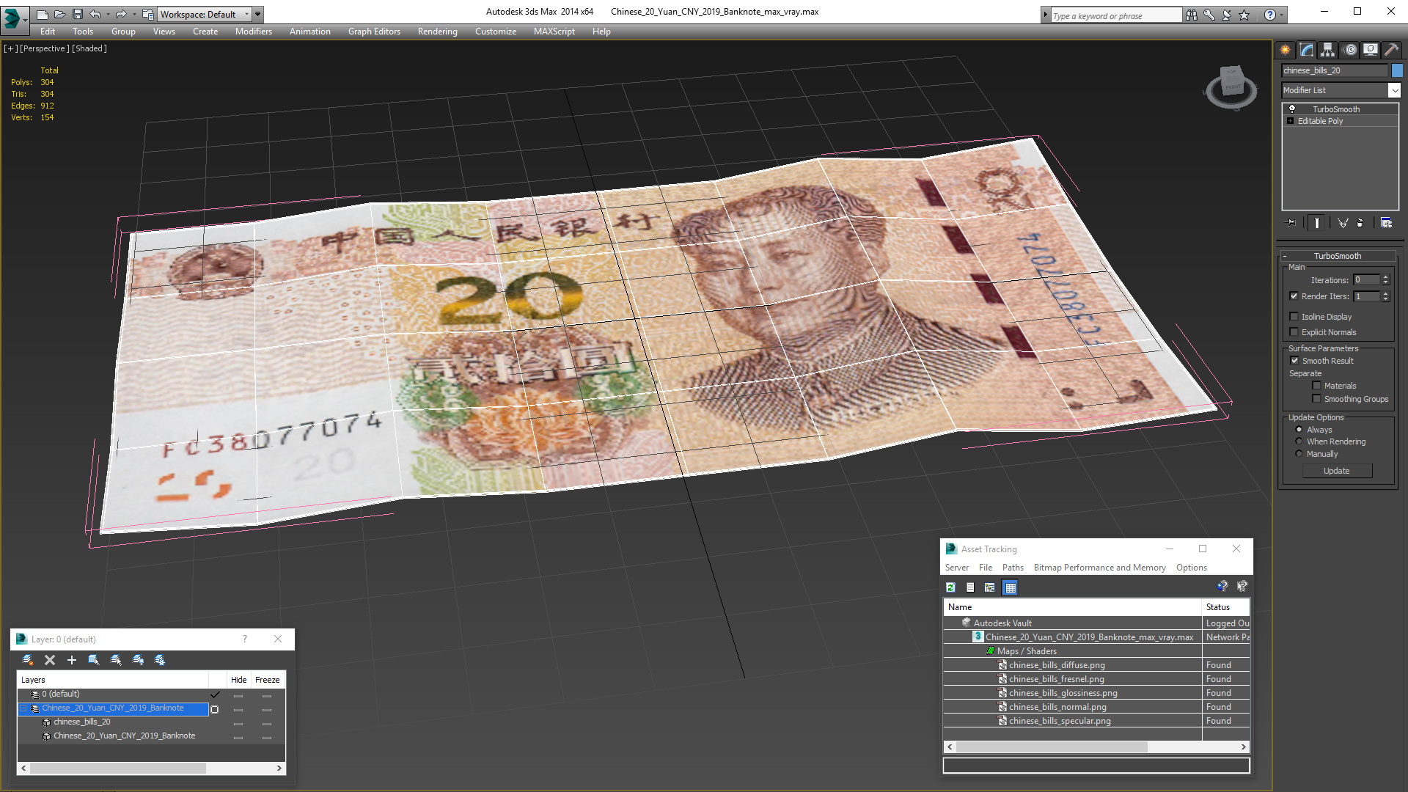Click the binoculars search icon

[1192, 15]
